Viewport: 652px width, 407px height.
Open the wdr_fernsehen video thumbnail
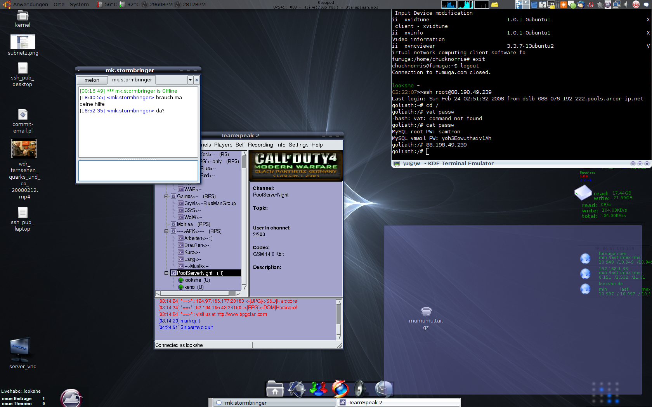click(x=24, y=148)
